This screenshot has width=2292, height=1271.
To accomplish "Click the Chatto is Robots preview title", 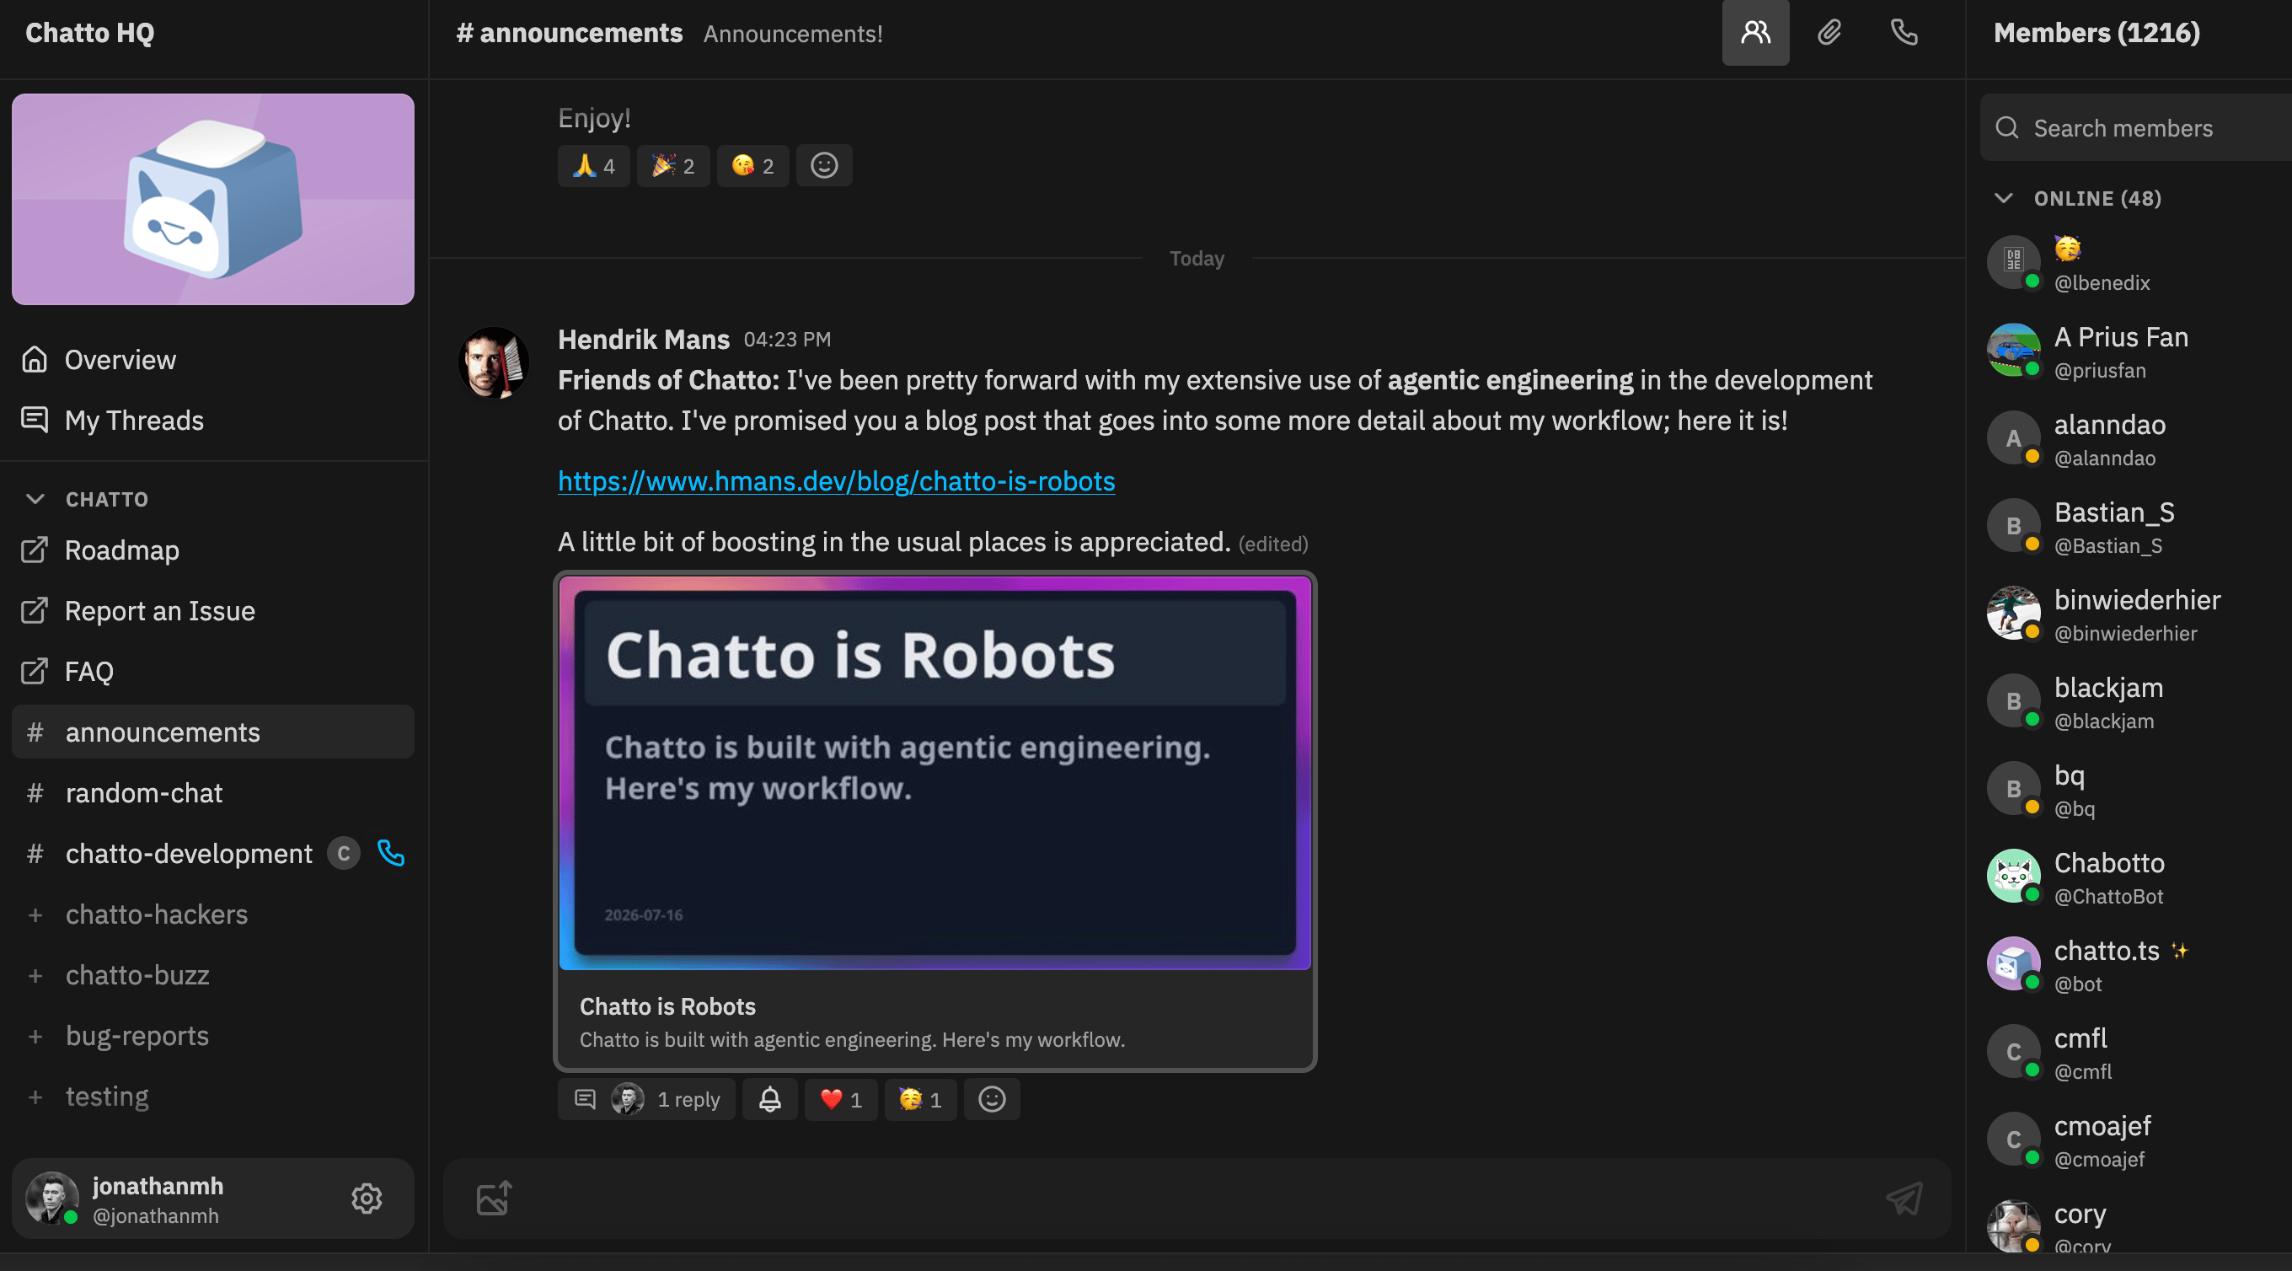I will click(667, 1006).
